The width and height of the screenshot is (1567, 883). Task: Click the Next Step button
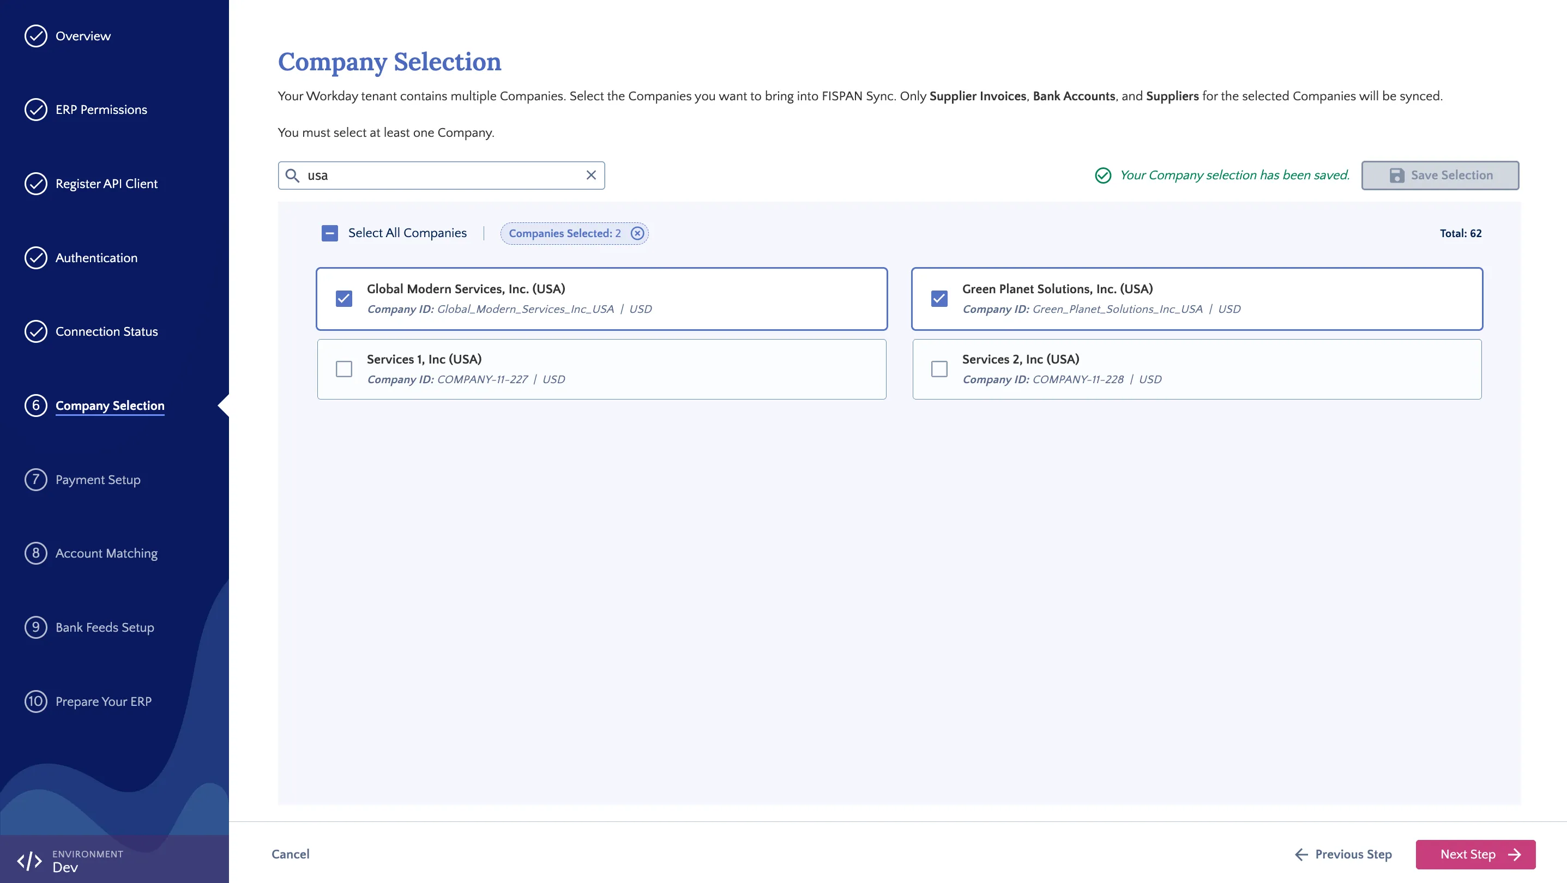click(x=1475, y=855)
